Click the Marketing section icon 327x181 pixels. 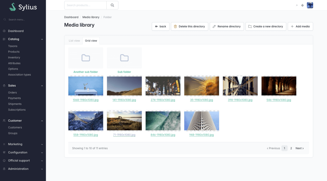coord(4,144)
